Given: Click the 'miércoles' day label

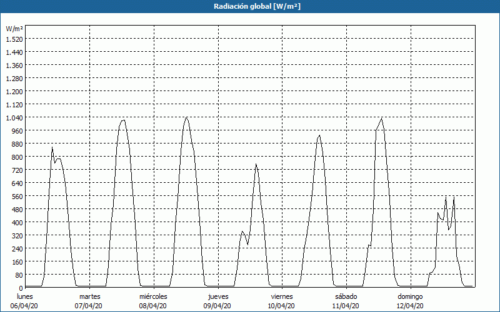Looking at the screenshot, I should click(153, 296).
